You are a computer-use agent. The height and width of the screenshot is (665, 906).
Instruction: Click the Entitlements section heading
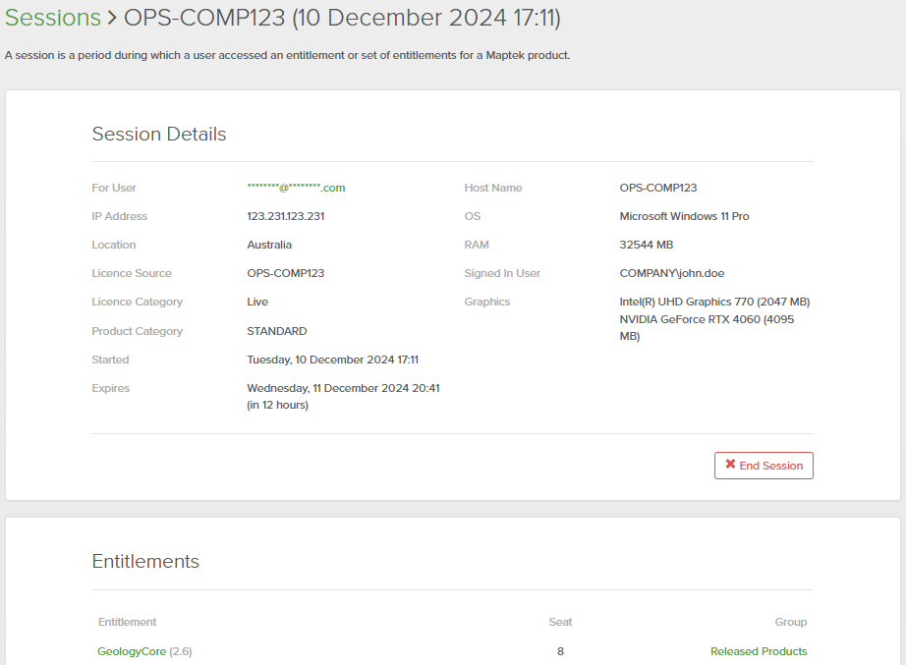(x=145, y=562)
